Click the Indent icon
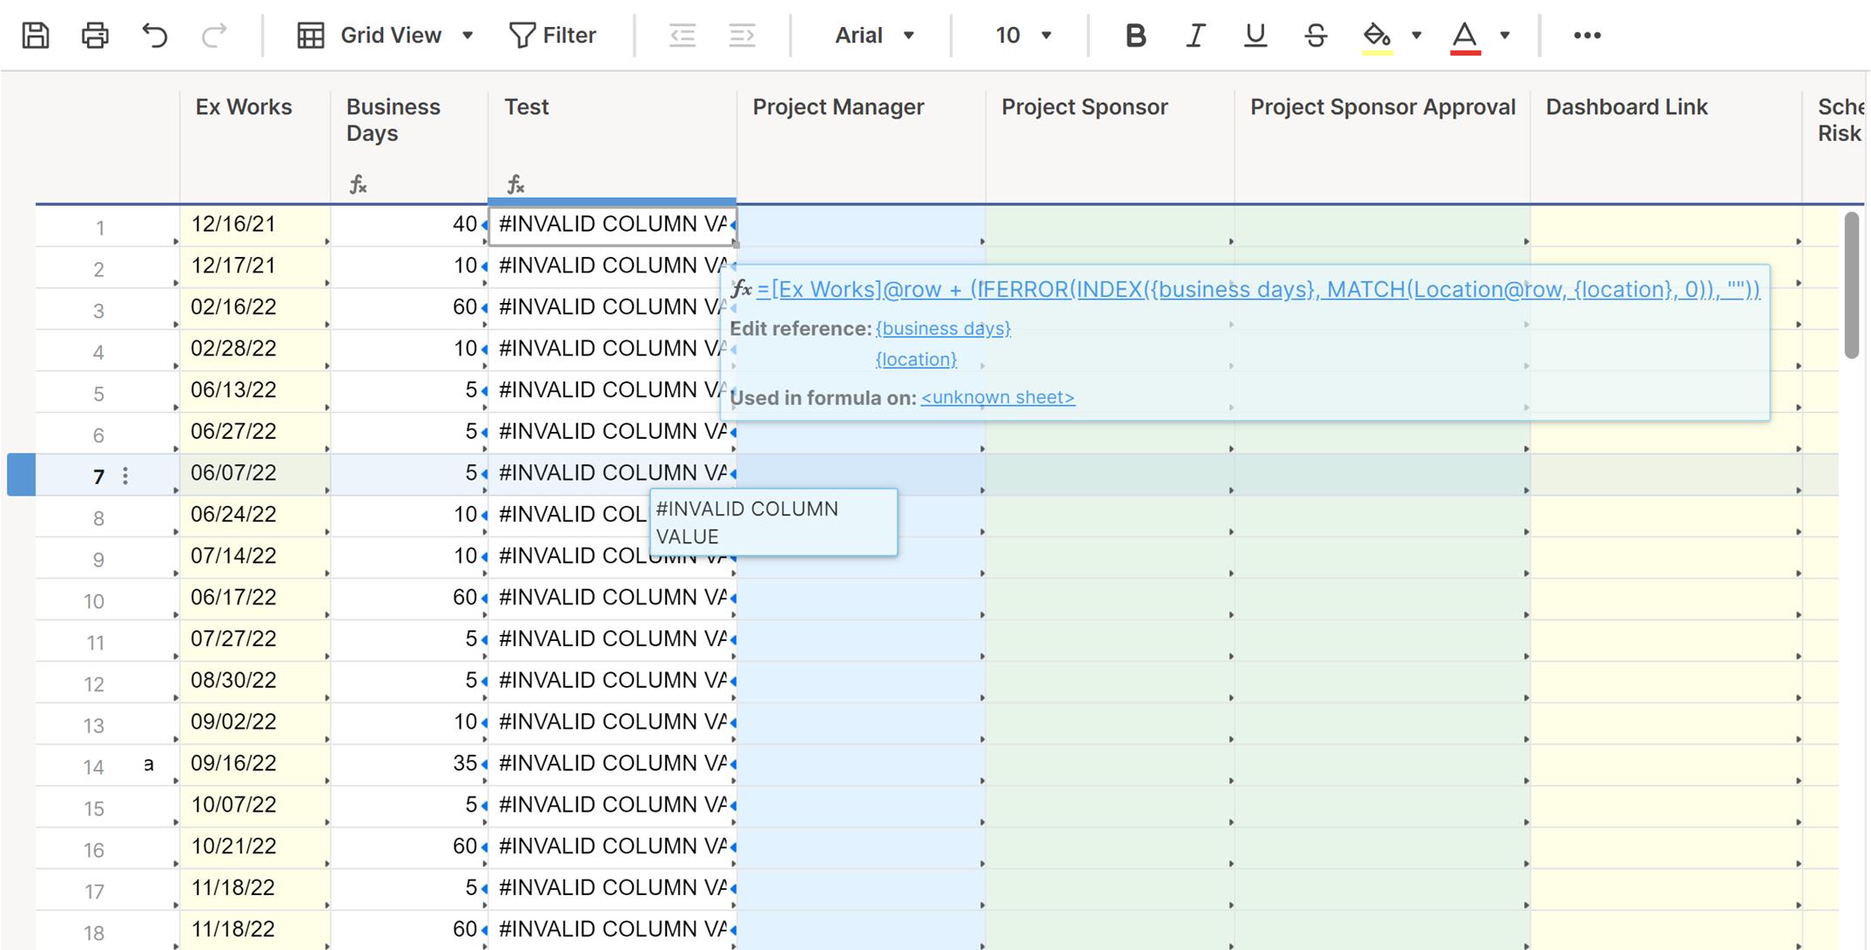Screen dimensions: 1871x950 coord(742,36)
